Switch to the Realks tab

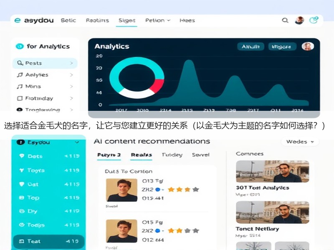142,155
